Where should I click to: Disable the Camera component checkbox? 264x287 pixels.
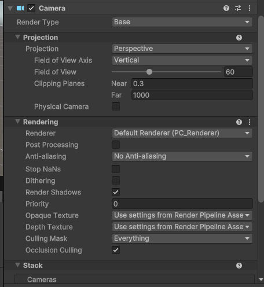coord(31,8)
